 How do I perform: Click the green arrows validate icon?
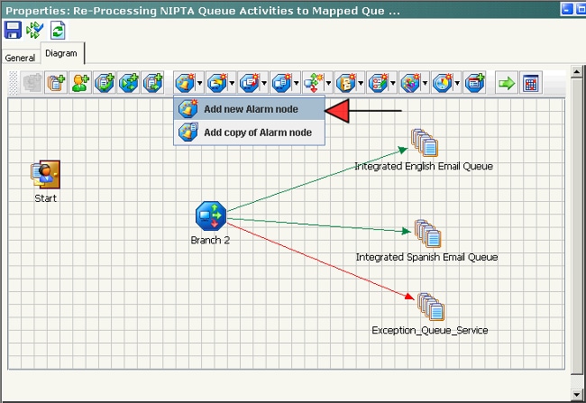tap(35, 30)
